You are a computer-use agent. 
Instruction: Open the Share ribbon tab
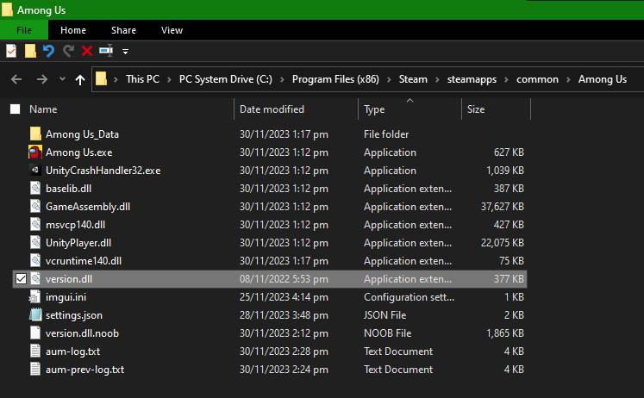(123, 30)
